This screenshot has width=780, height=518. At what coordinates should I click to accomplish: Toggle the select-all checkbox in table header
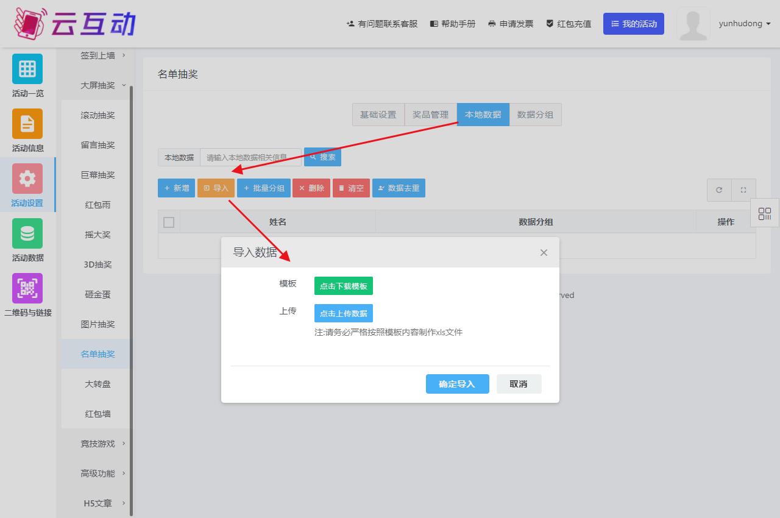[x=169, y=222]
